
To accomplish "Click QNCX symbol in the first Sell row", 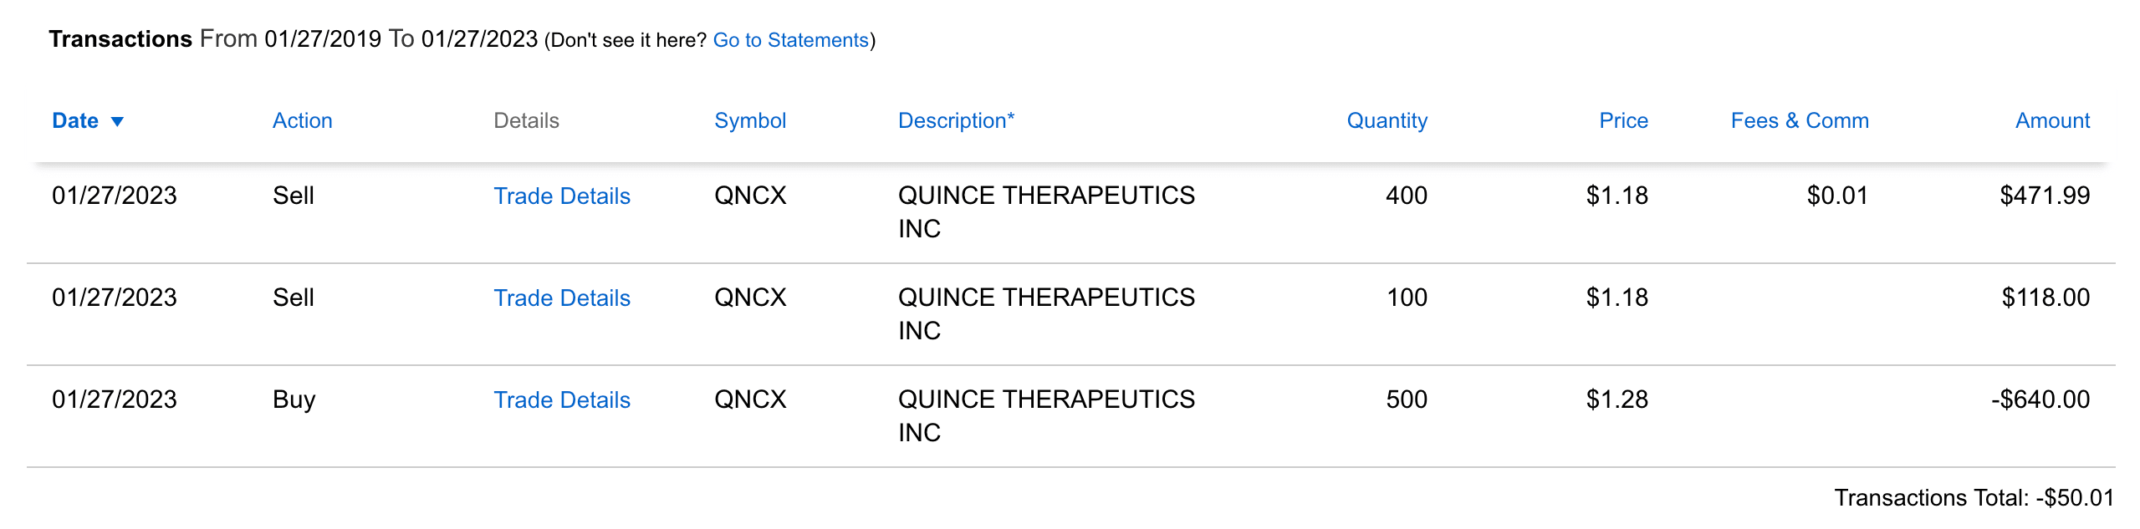I will 749,196.
